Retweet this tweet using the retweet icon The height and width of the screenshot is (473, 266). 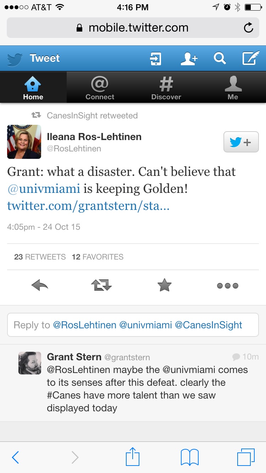pyautogui.click(x=101, y=285)
